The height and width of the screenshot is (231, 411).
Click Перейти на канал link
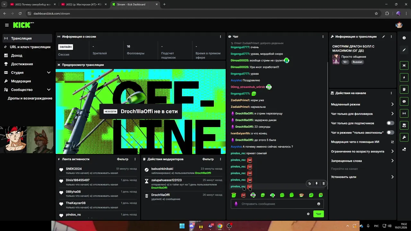[x=344, y=169]
